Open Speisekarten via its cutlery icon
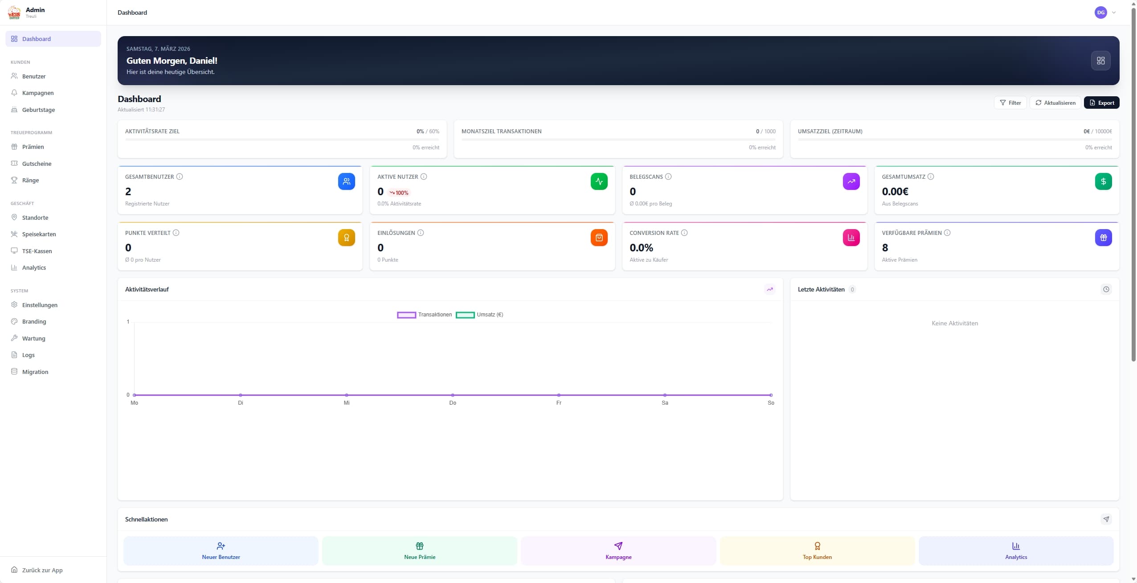The image size is (1137, 583). (x=15, y=234)
